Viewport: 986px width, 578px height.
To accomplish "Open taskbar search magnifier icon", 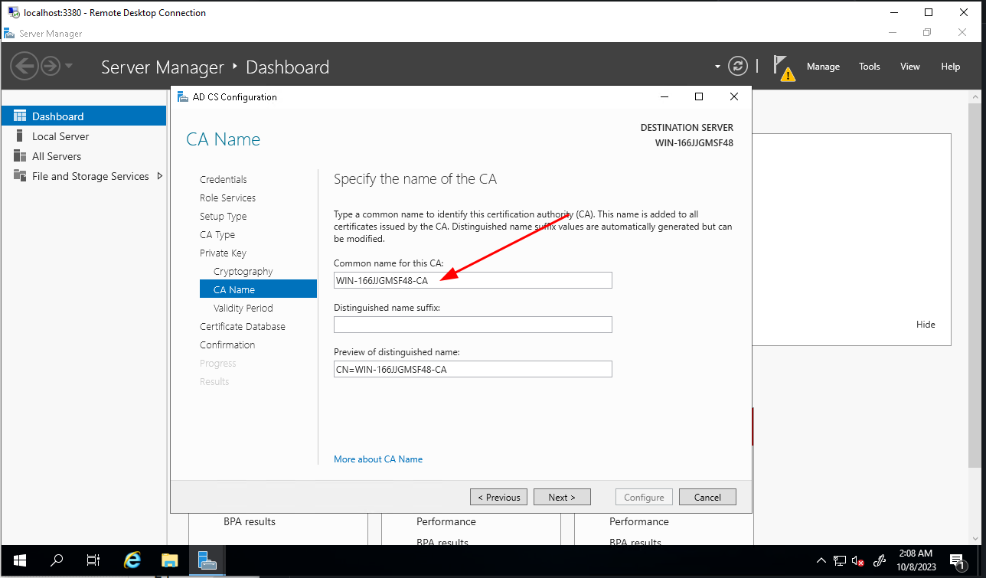I will 57,560.
